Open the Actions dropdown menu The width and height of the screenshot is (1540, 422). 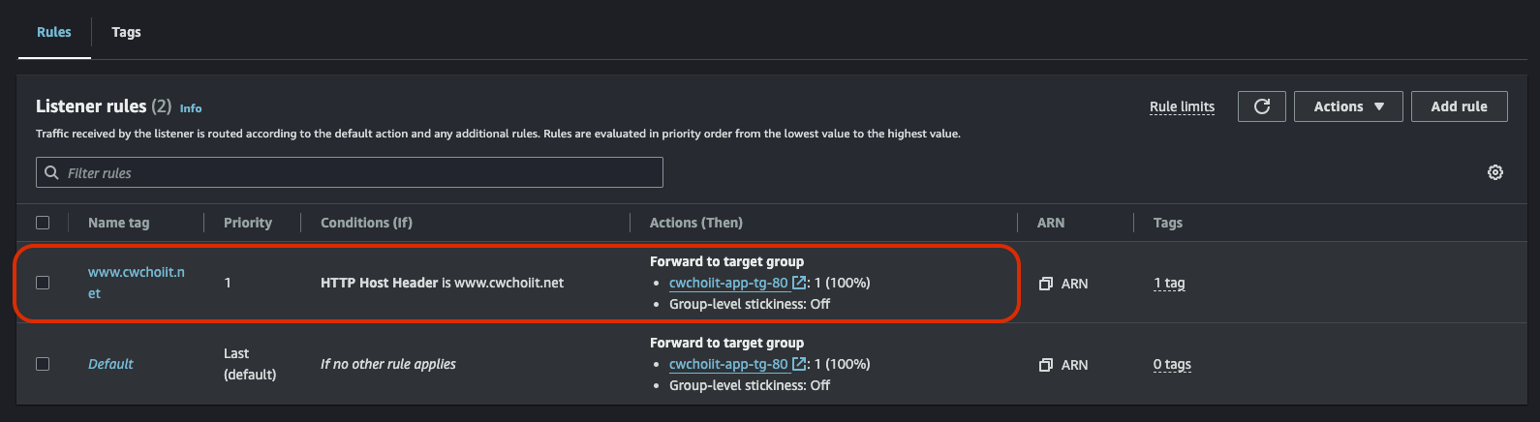point(1347,106)
